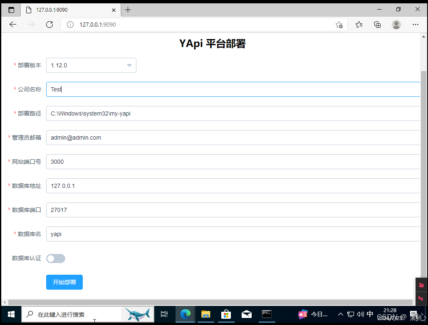Open Microsoft Store from the taskbar
The image size is (428, 325).
click(x=226, y=314)
